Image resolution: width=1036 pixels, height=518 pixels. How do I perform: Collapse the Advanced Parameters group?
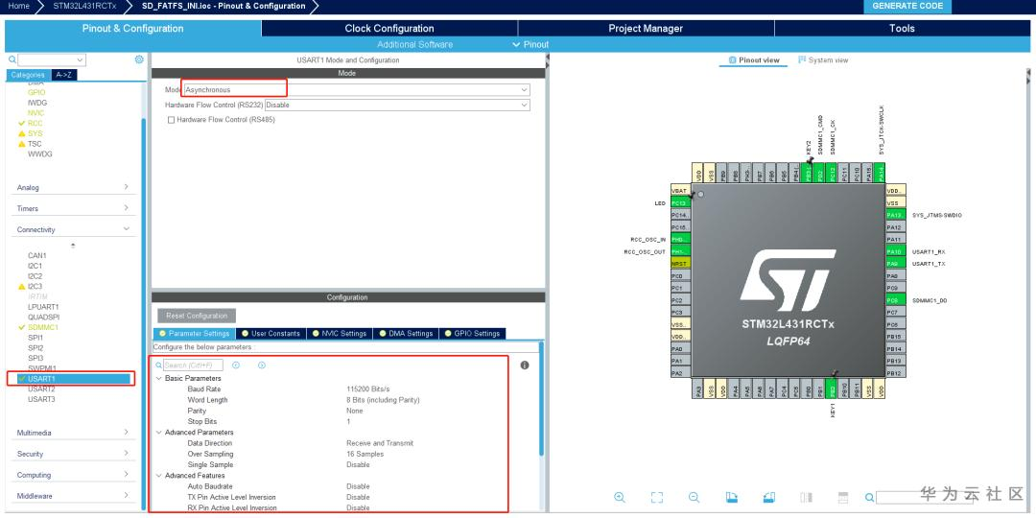[158, 432]
